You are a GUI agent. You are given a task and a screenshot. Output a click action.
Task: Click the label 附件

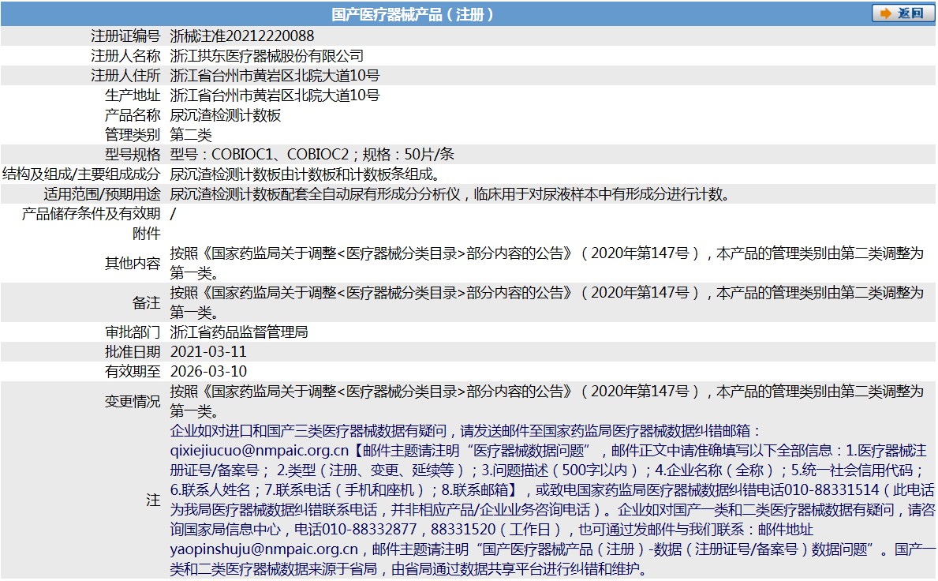(147, 234)
